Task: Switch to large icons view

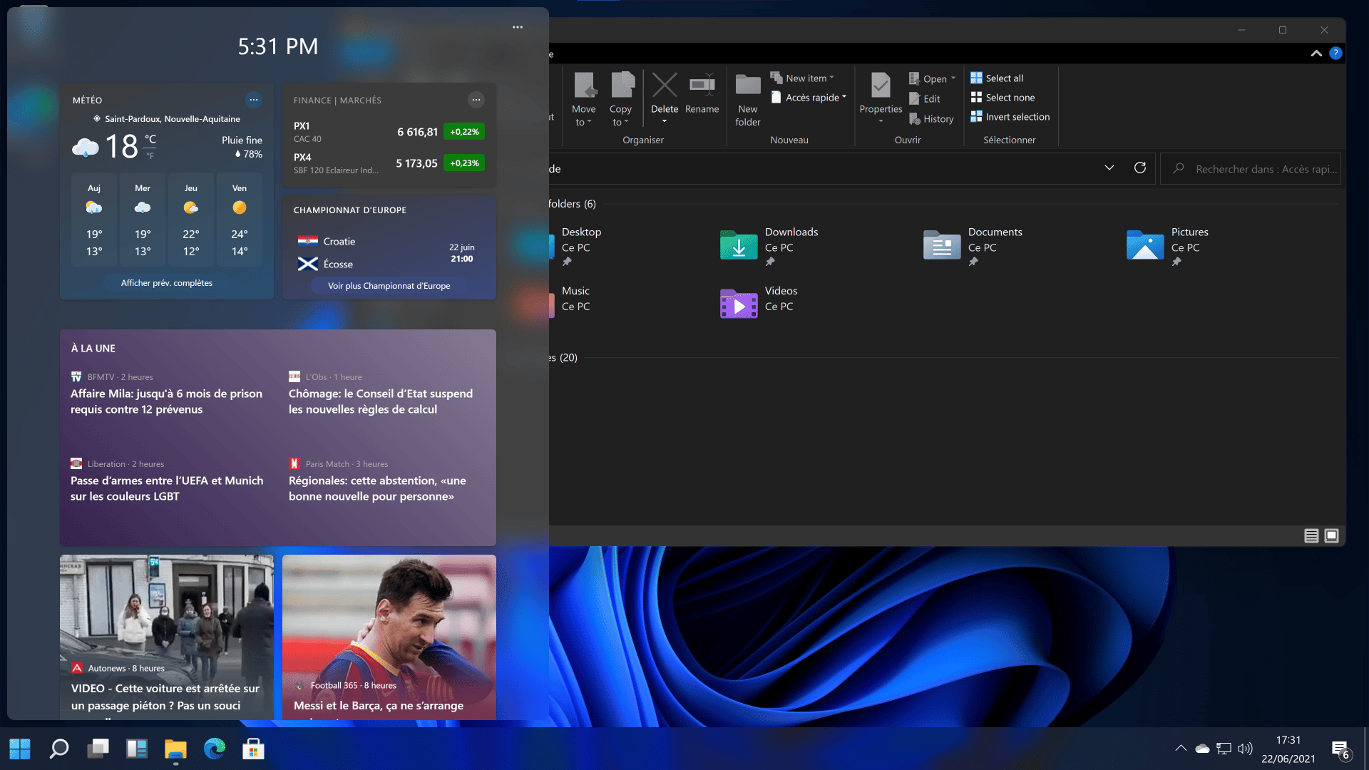Action: (1331, 535)
